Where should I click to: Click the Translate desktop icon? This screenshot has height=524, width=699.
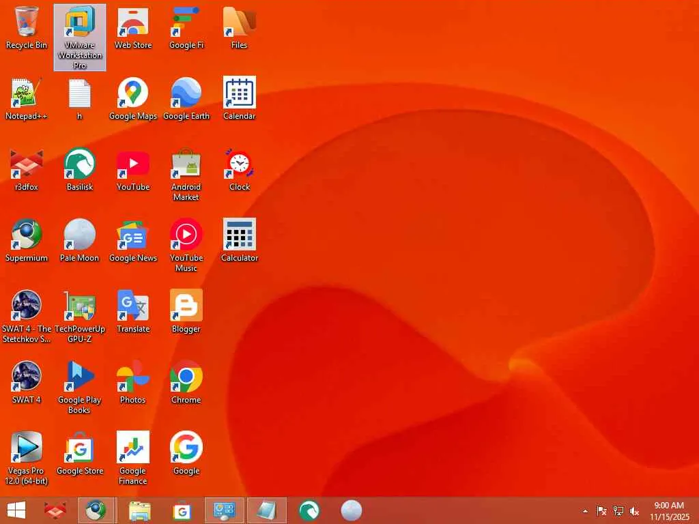133,311
